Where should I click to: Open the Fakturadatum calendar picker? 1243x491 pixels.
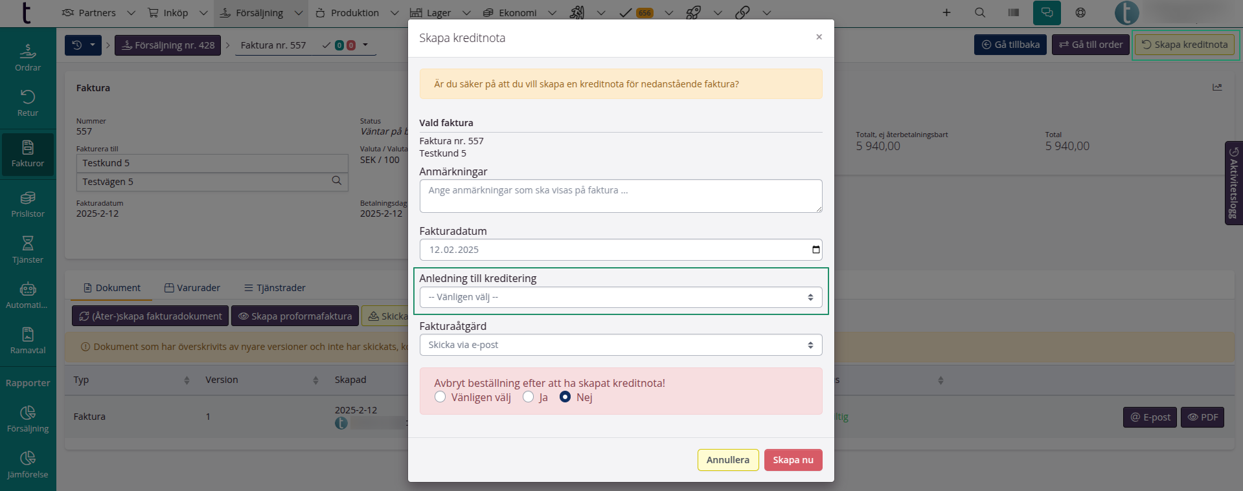point(816,250)
